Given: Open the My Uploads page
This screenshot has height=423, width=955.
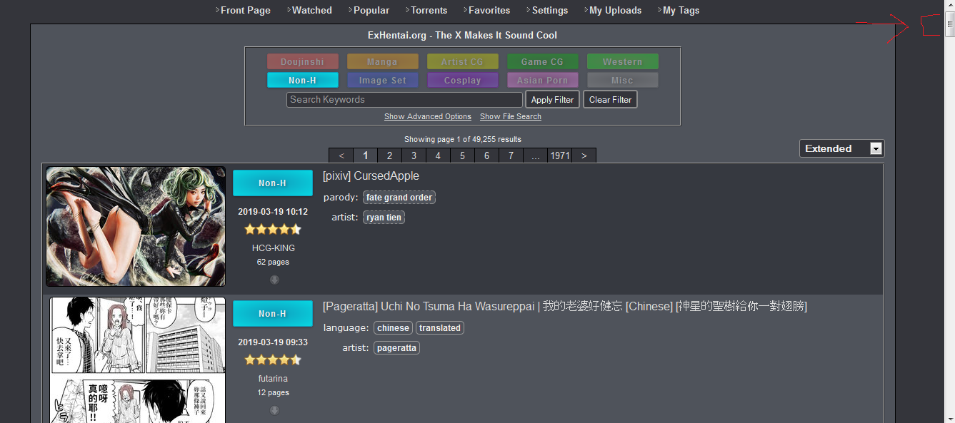Looking at the screenshot, I should coord(615,11).
